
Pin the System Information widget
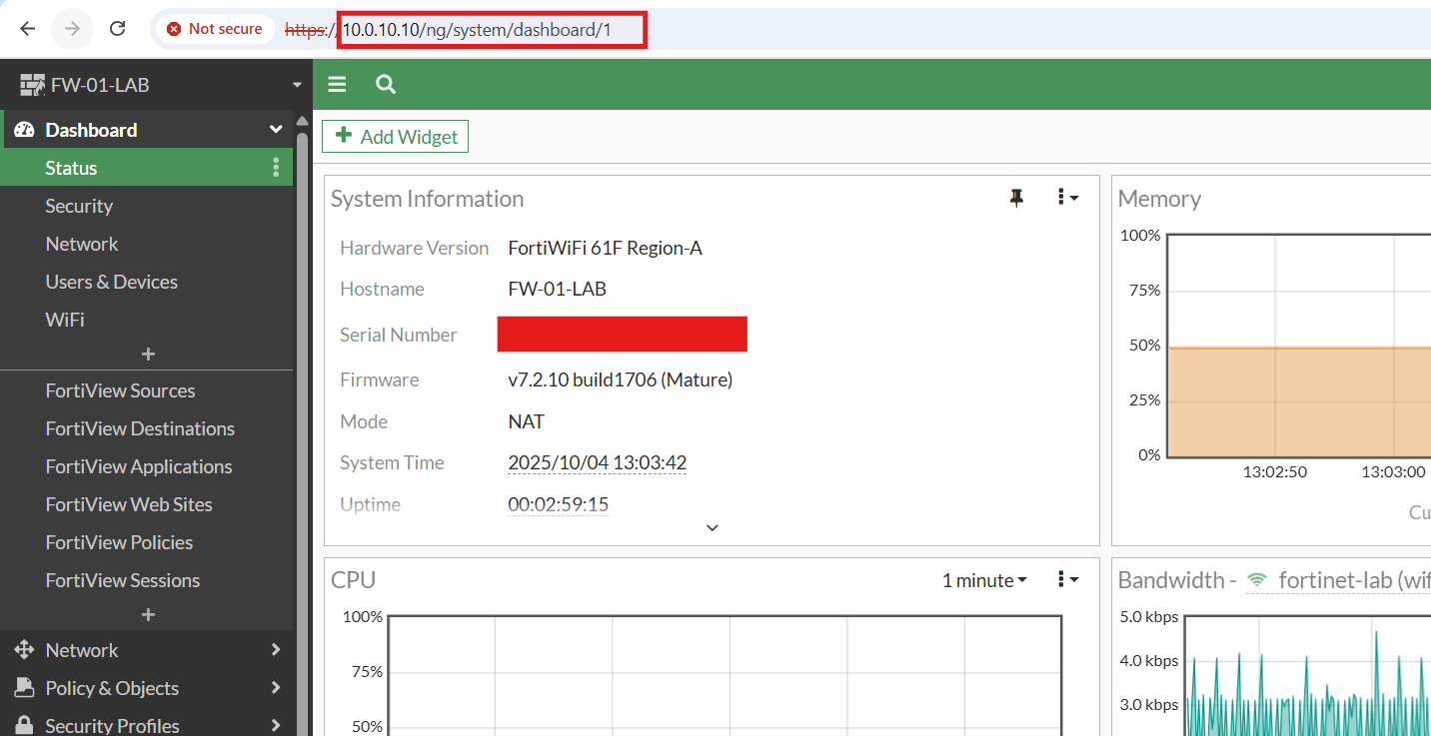(1016, 198)
